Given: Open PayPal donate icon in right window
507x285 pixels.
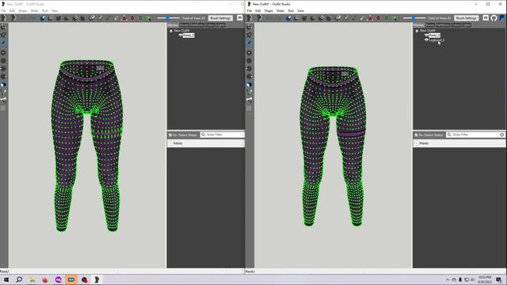Looking at the screenshot, I should pos(502,18).
